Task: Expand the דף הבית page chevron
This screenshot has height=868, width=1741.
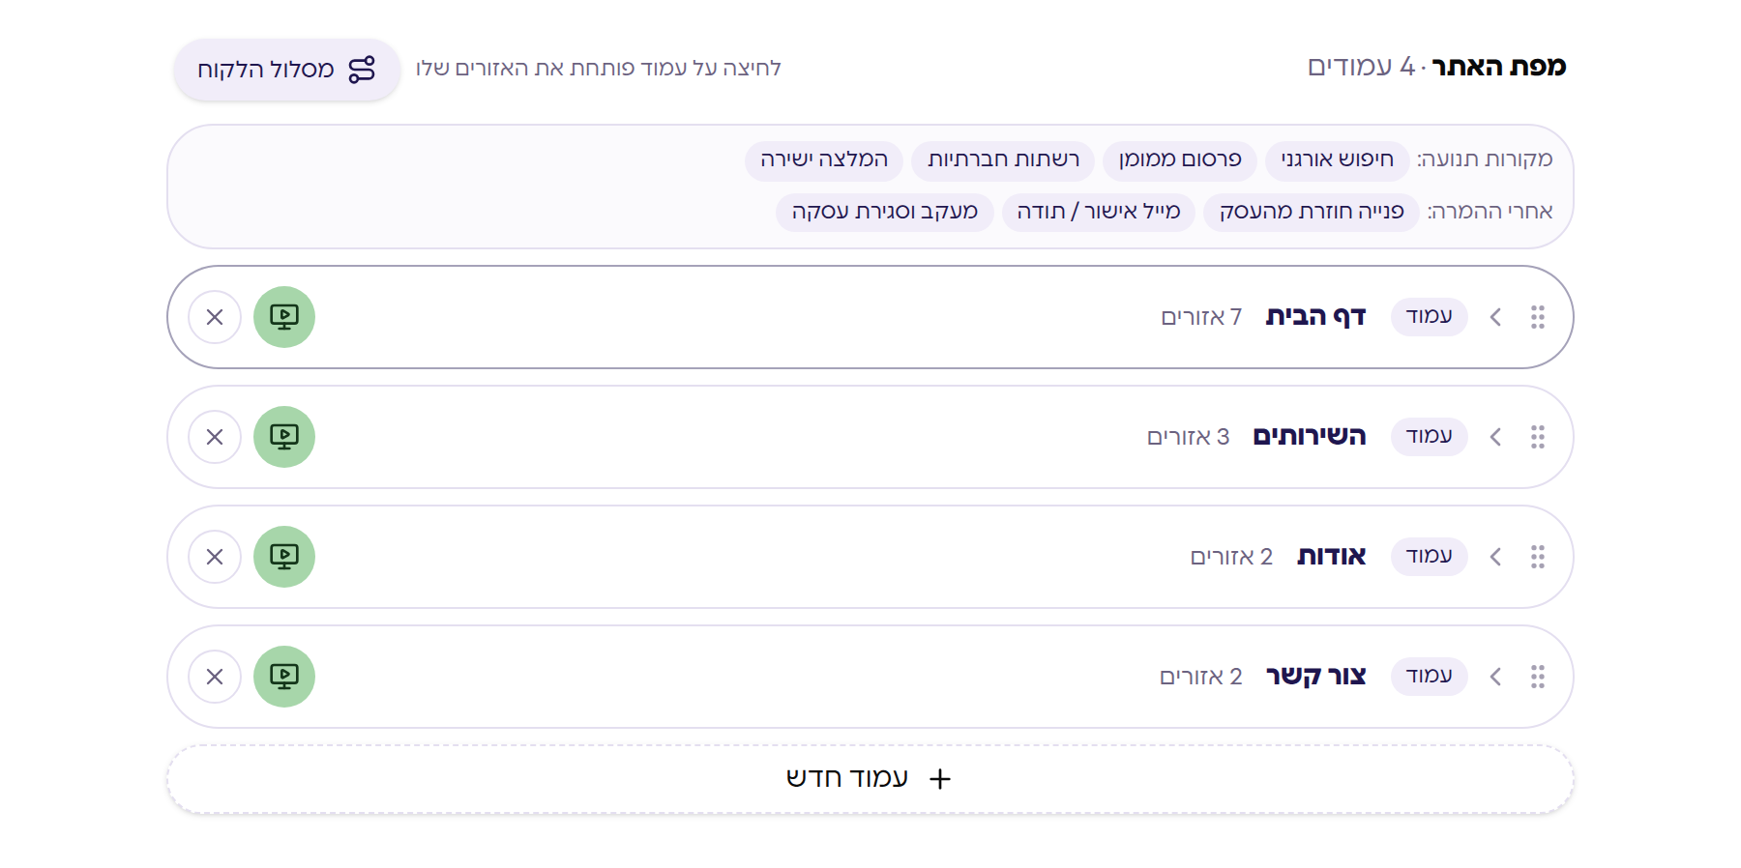Action: (x=1495, y=317)
